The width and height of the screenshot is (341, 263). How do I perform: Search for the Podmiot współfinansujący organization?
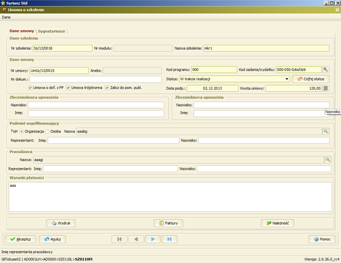pyautogui.click(x=326, y=131)
